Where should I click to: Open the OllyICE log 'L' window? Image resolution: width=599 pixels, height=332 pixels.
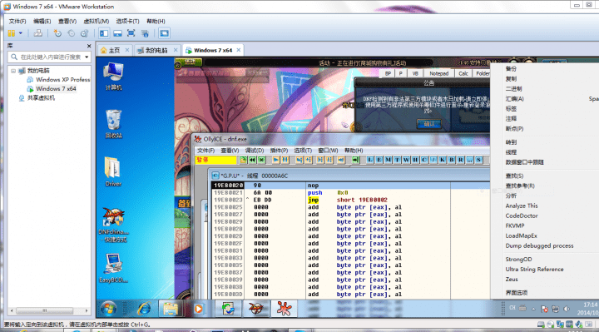(x=370, y=160)
